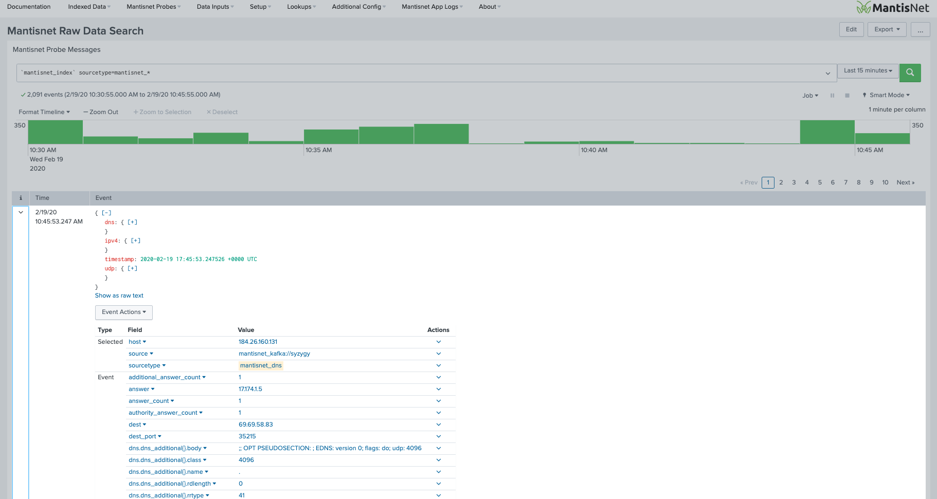Viewport: 937px width, 499px height.
Task: Open About menu
Action: pyautogui.click(x=490, y=7)
